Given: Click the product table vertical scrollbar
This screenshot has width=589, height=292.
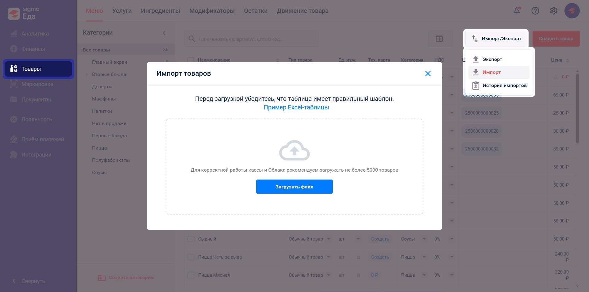Looking at the screenshot, I should (x=577, y=107).
